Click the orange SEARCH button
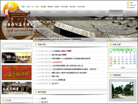Screen dimensions: 138x104 (x=27, y=46)
